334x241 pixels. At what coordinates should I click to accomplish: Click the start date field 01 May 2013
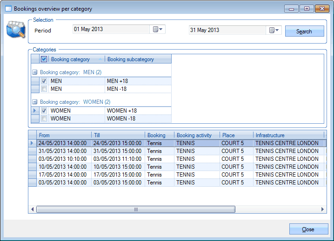point(111,29)
